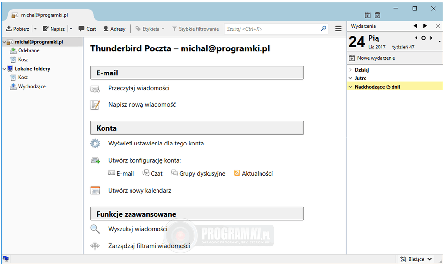Switch Wydarzenia pane to previous view
Screen dimensions: 444x266
tap(415, 26)
